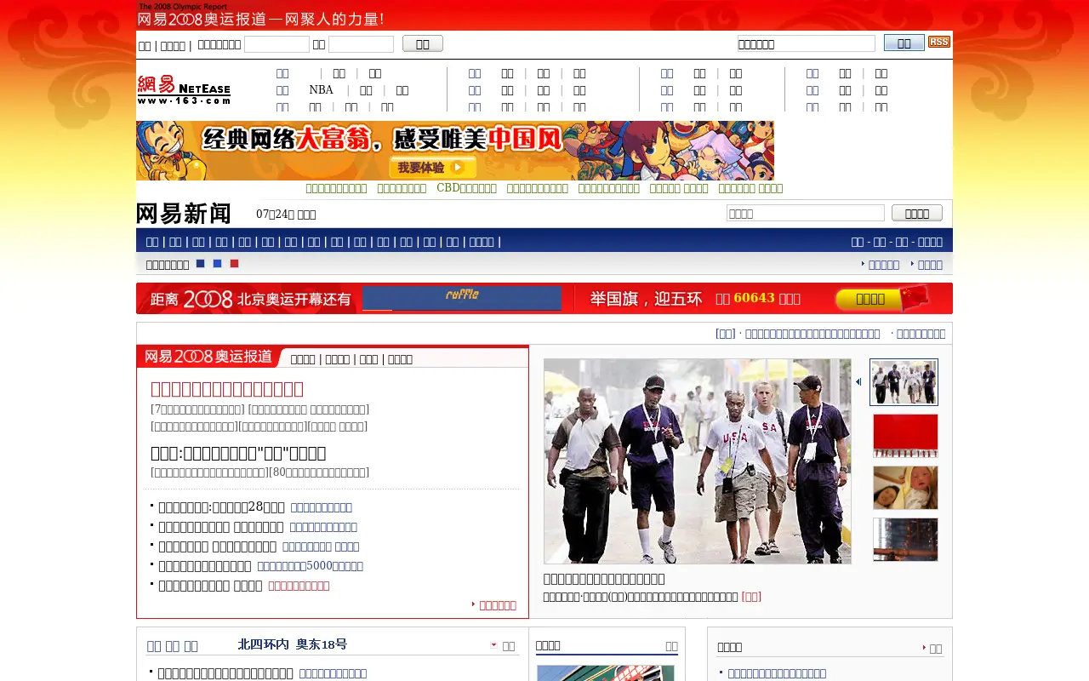Select the bright blue color theme square
The image size is (1089, 681).
[218, 264]
